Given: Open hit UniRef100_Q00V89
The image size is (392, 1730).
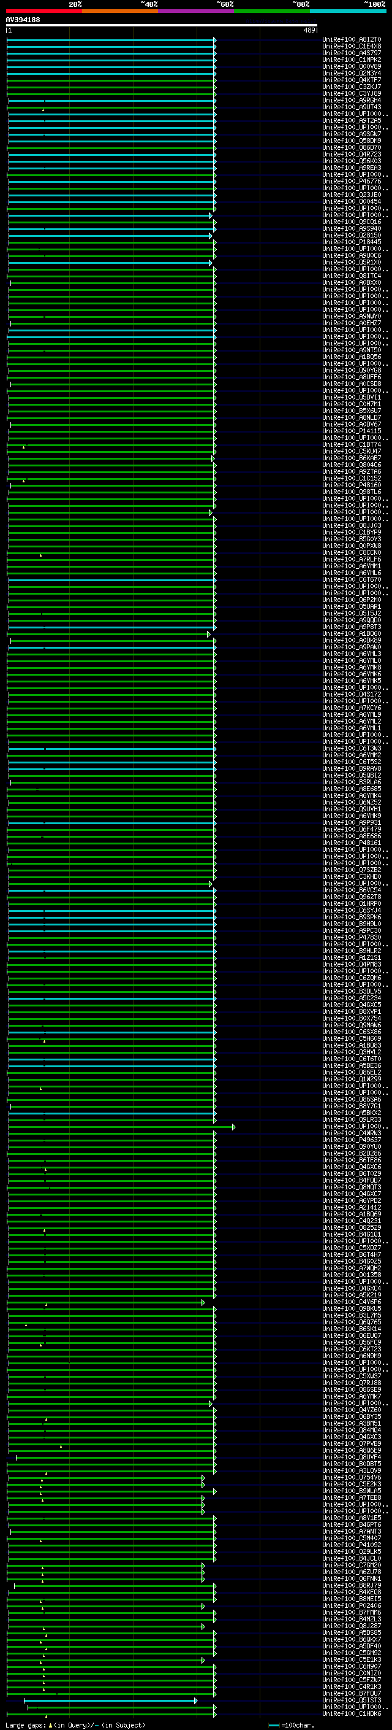Looking at the screenshot, I should click(x=352, y=66).
